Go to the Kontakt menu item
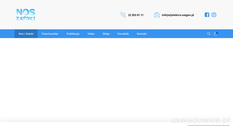This screenshot has width=233, height=126. (142, 34)
